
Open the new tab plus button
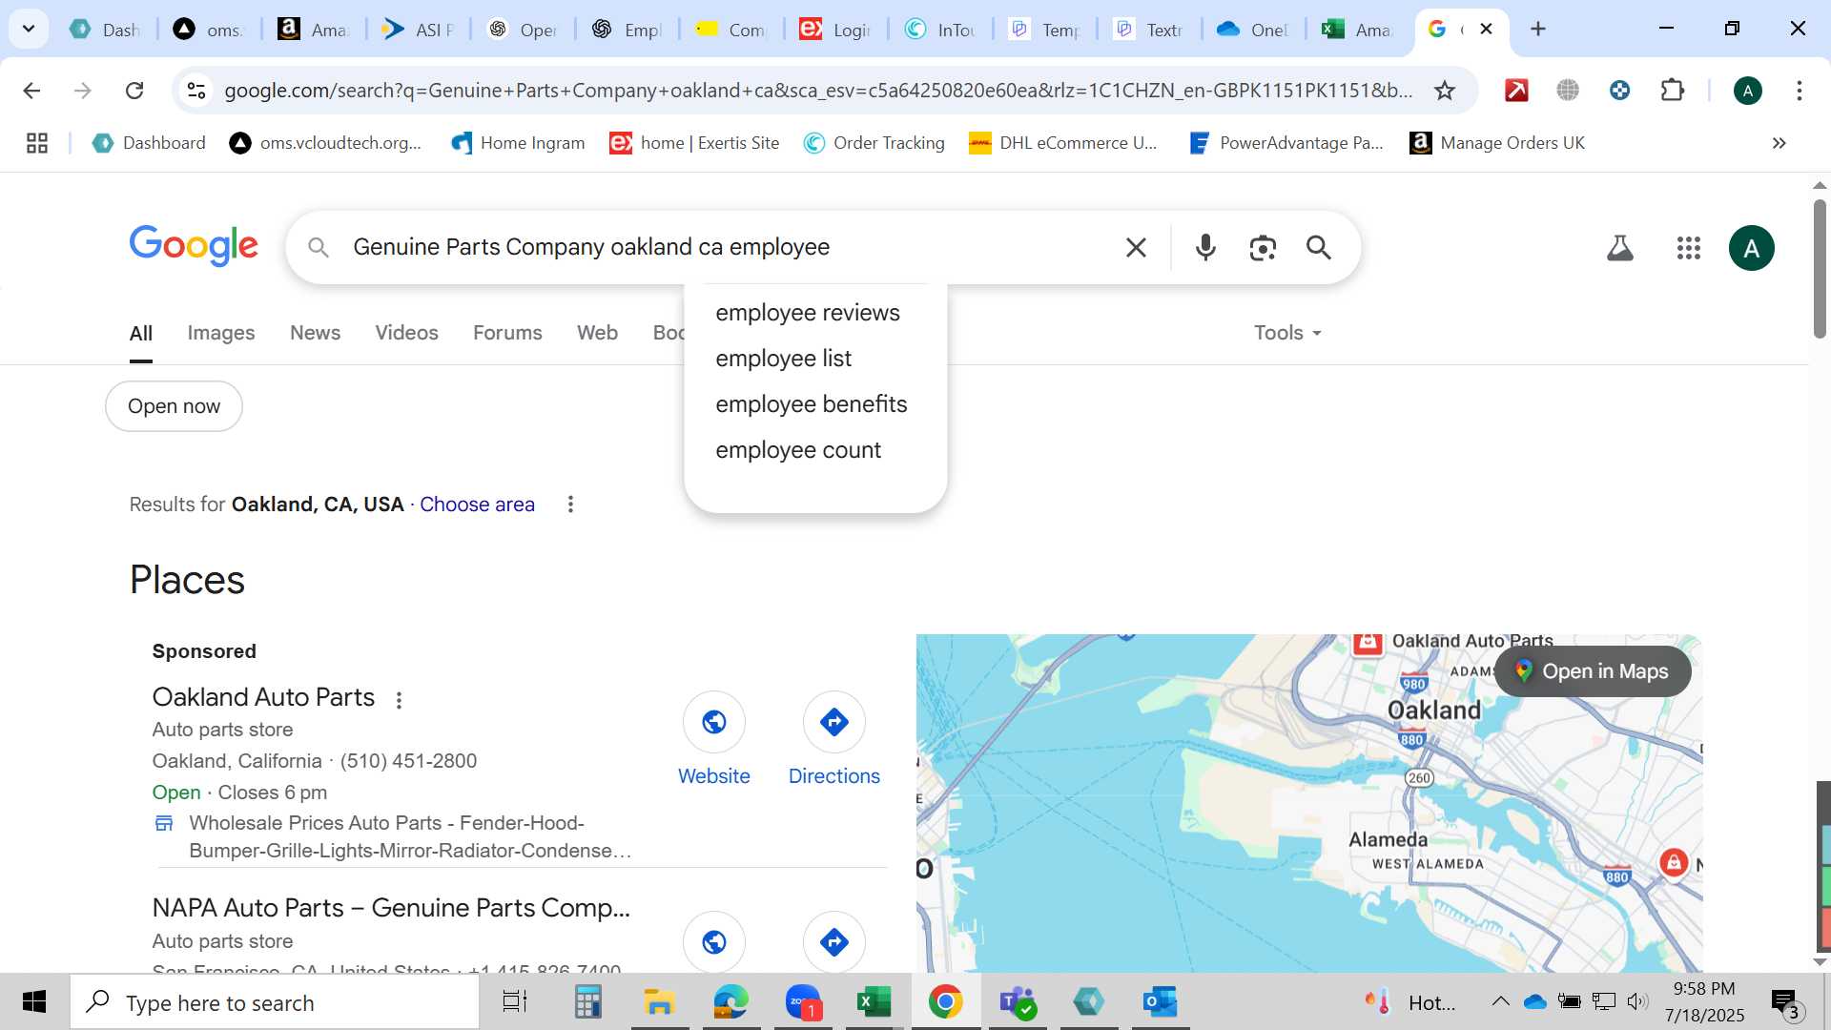(1538, 29)
